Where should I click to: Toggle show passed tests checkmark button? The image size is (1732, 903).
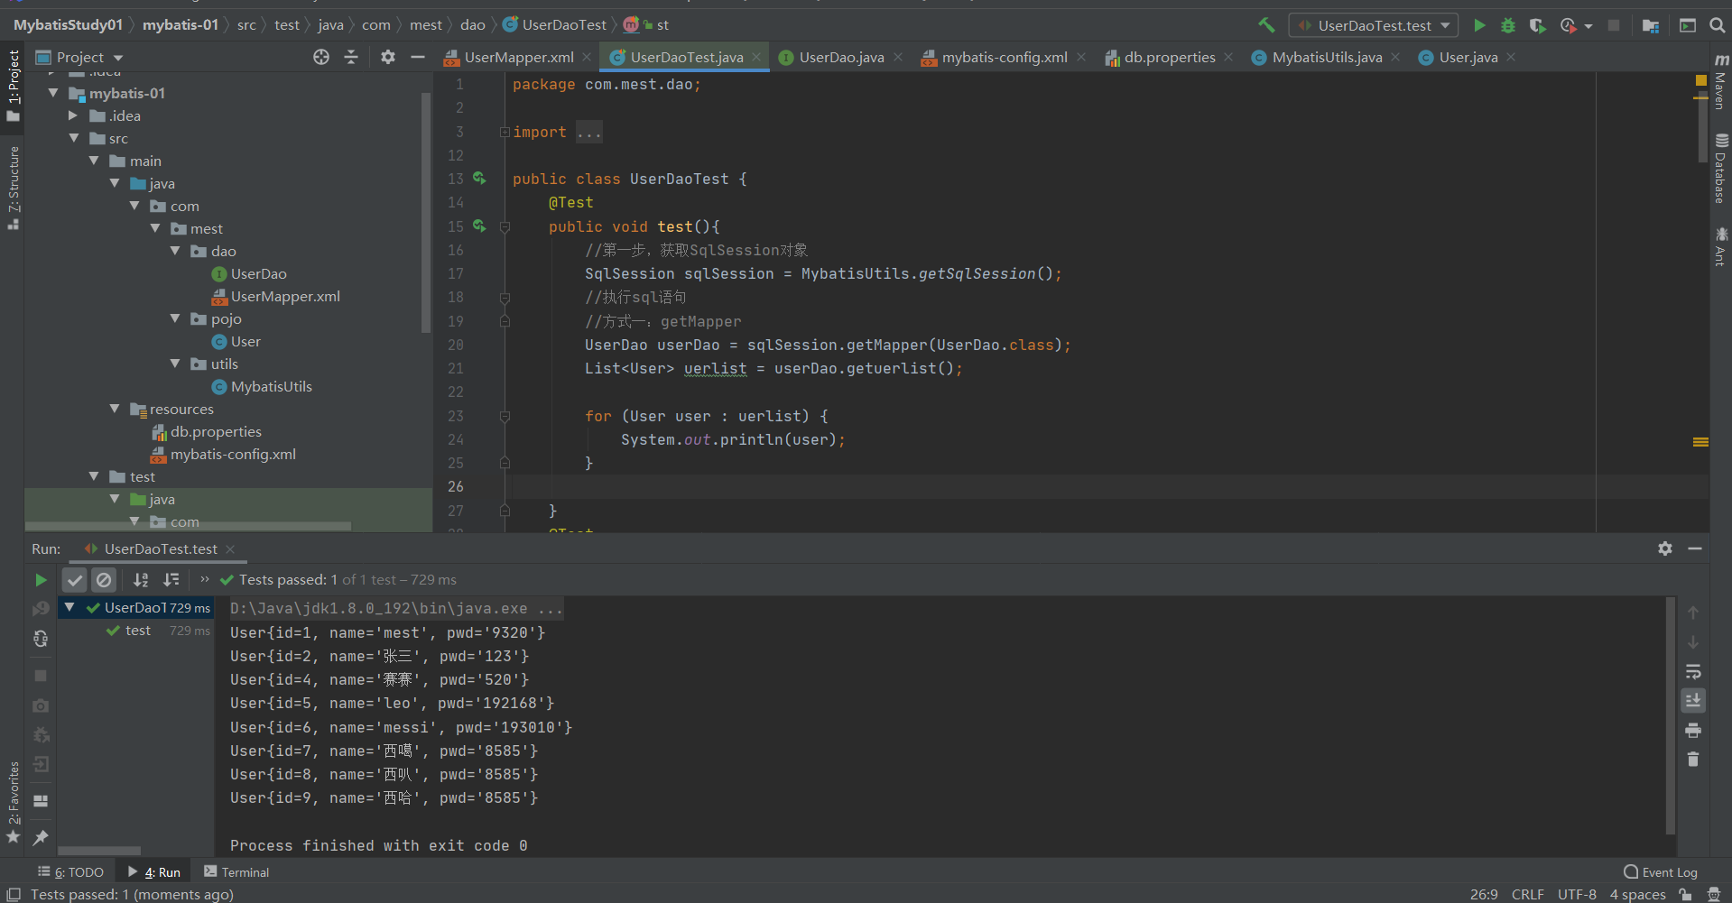pos(75,579)
